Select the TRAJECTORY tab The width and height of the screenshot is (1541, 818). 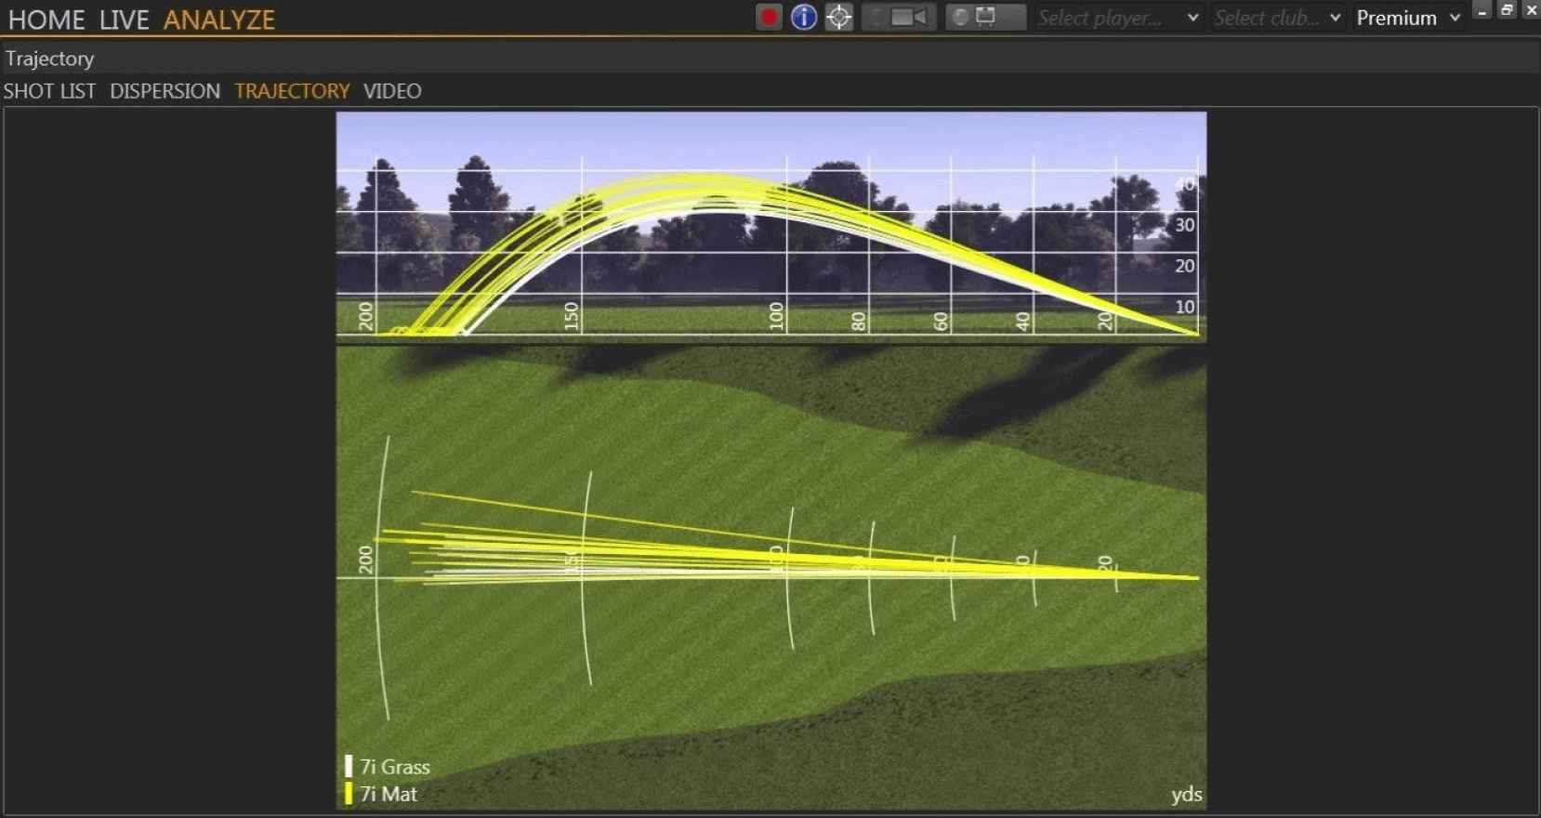point(292,91)
